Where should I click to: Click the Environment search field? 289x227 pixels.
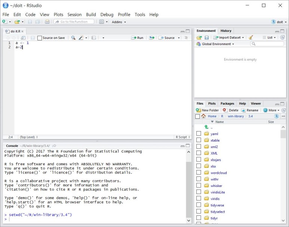tap(267, 44)
